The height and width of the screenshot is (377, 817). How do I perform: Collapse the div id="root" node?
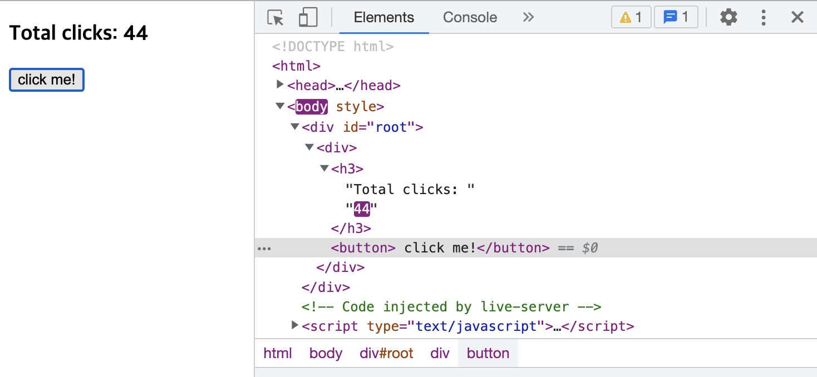coord(295,127)
